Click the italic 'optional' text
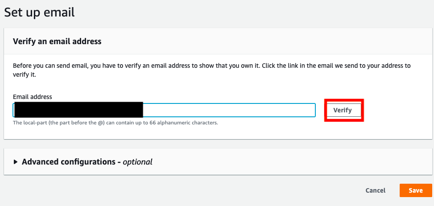 [138, 162]
